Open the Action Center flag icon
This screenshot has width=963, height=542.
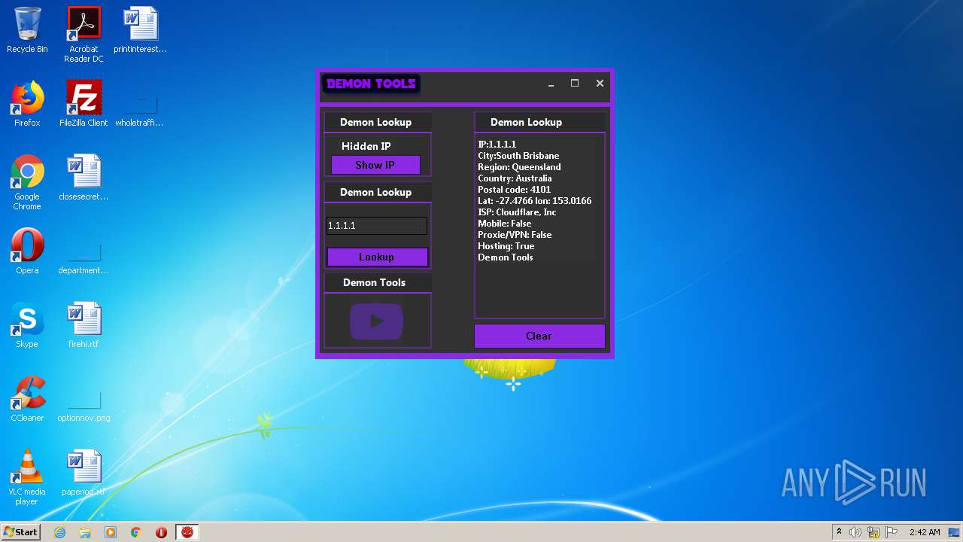(x=892, y=532)
